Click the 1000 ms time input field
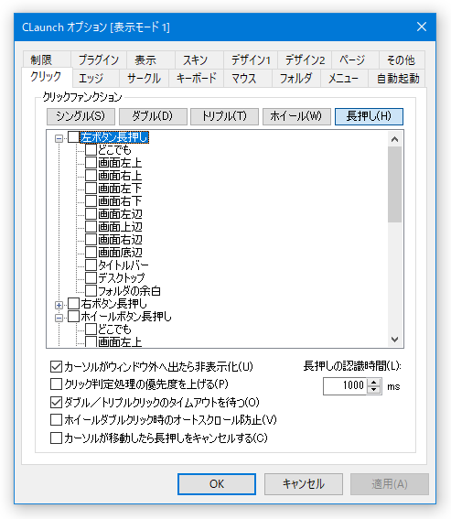The height and width of the screenshot is (519, 451). (x=345, y=386)
